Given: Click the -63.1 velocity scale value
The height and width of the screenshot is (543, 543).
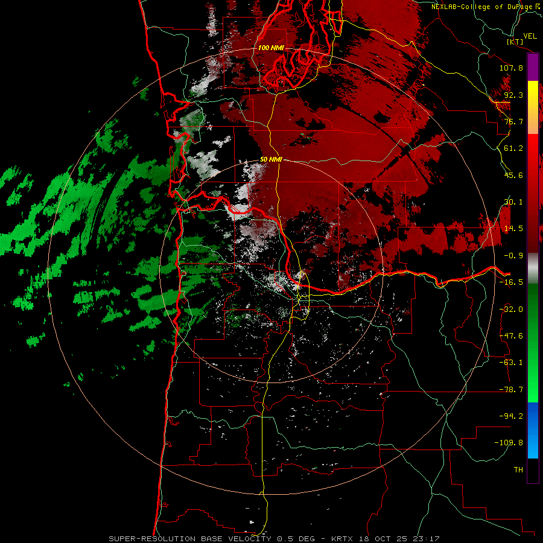Looking at the screenshot, I should pos(511,363).
